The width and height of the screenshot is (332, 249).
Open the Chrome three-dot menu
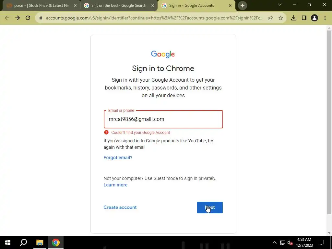(x=325, y=18)
